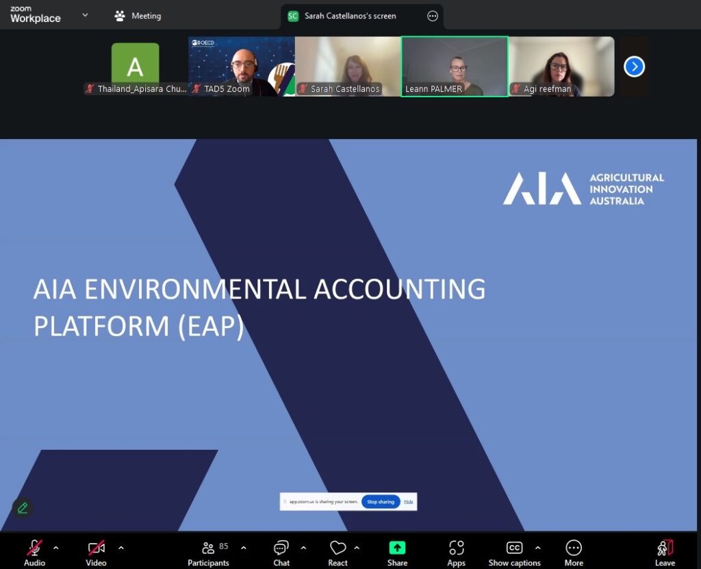
Task: Leave the meeting
Action: pos(665,548)
